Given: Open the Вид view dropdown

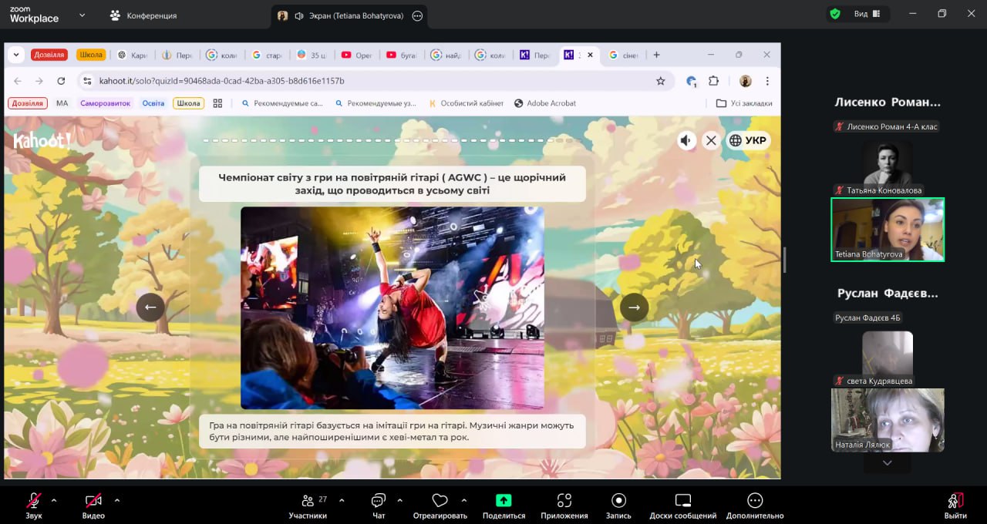Looking at the screenshot, I should (x=861, y=14).
